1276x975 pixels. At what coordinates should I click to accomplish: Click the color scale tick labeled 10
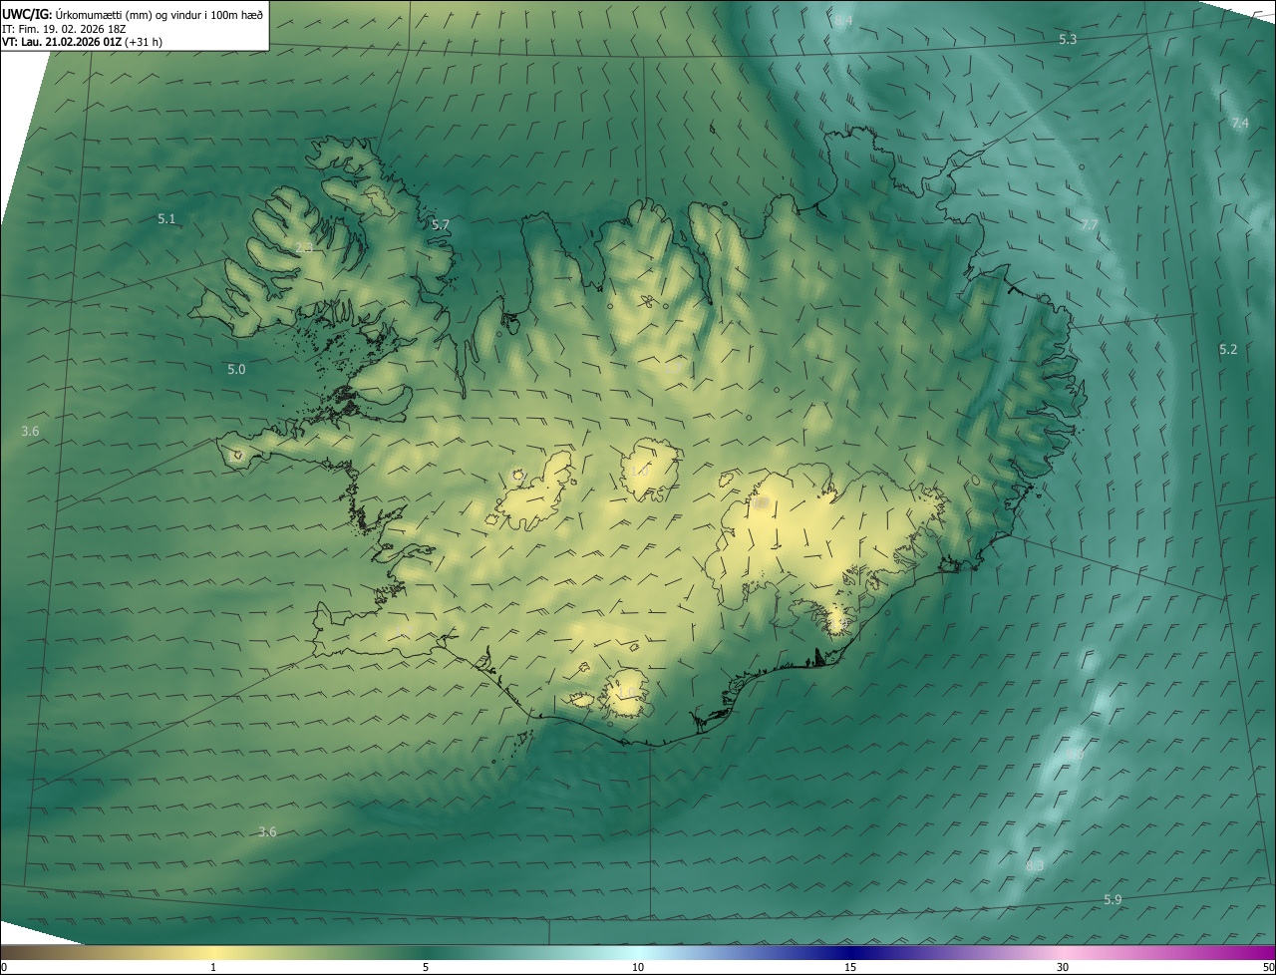click(x=638, y=967)
